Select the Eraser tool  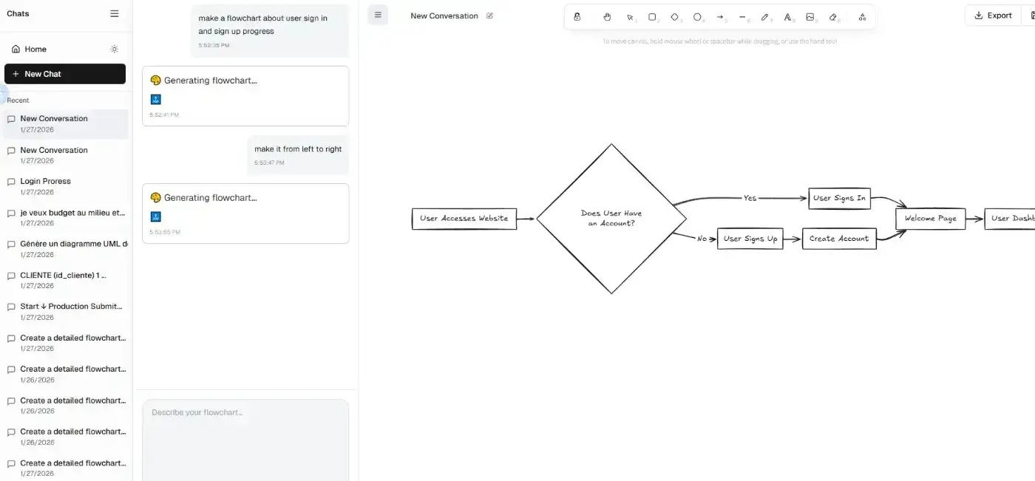coord(833,16)
